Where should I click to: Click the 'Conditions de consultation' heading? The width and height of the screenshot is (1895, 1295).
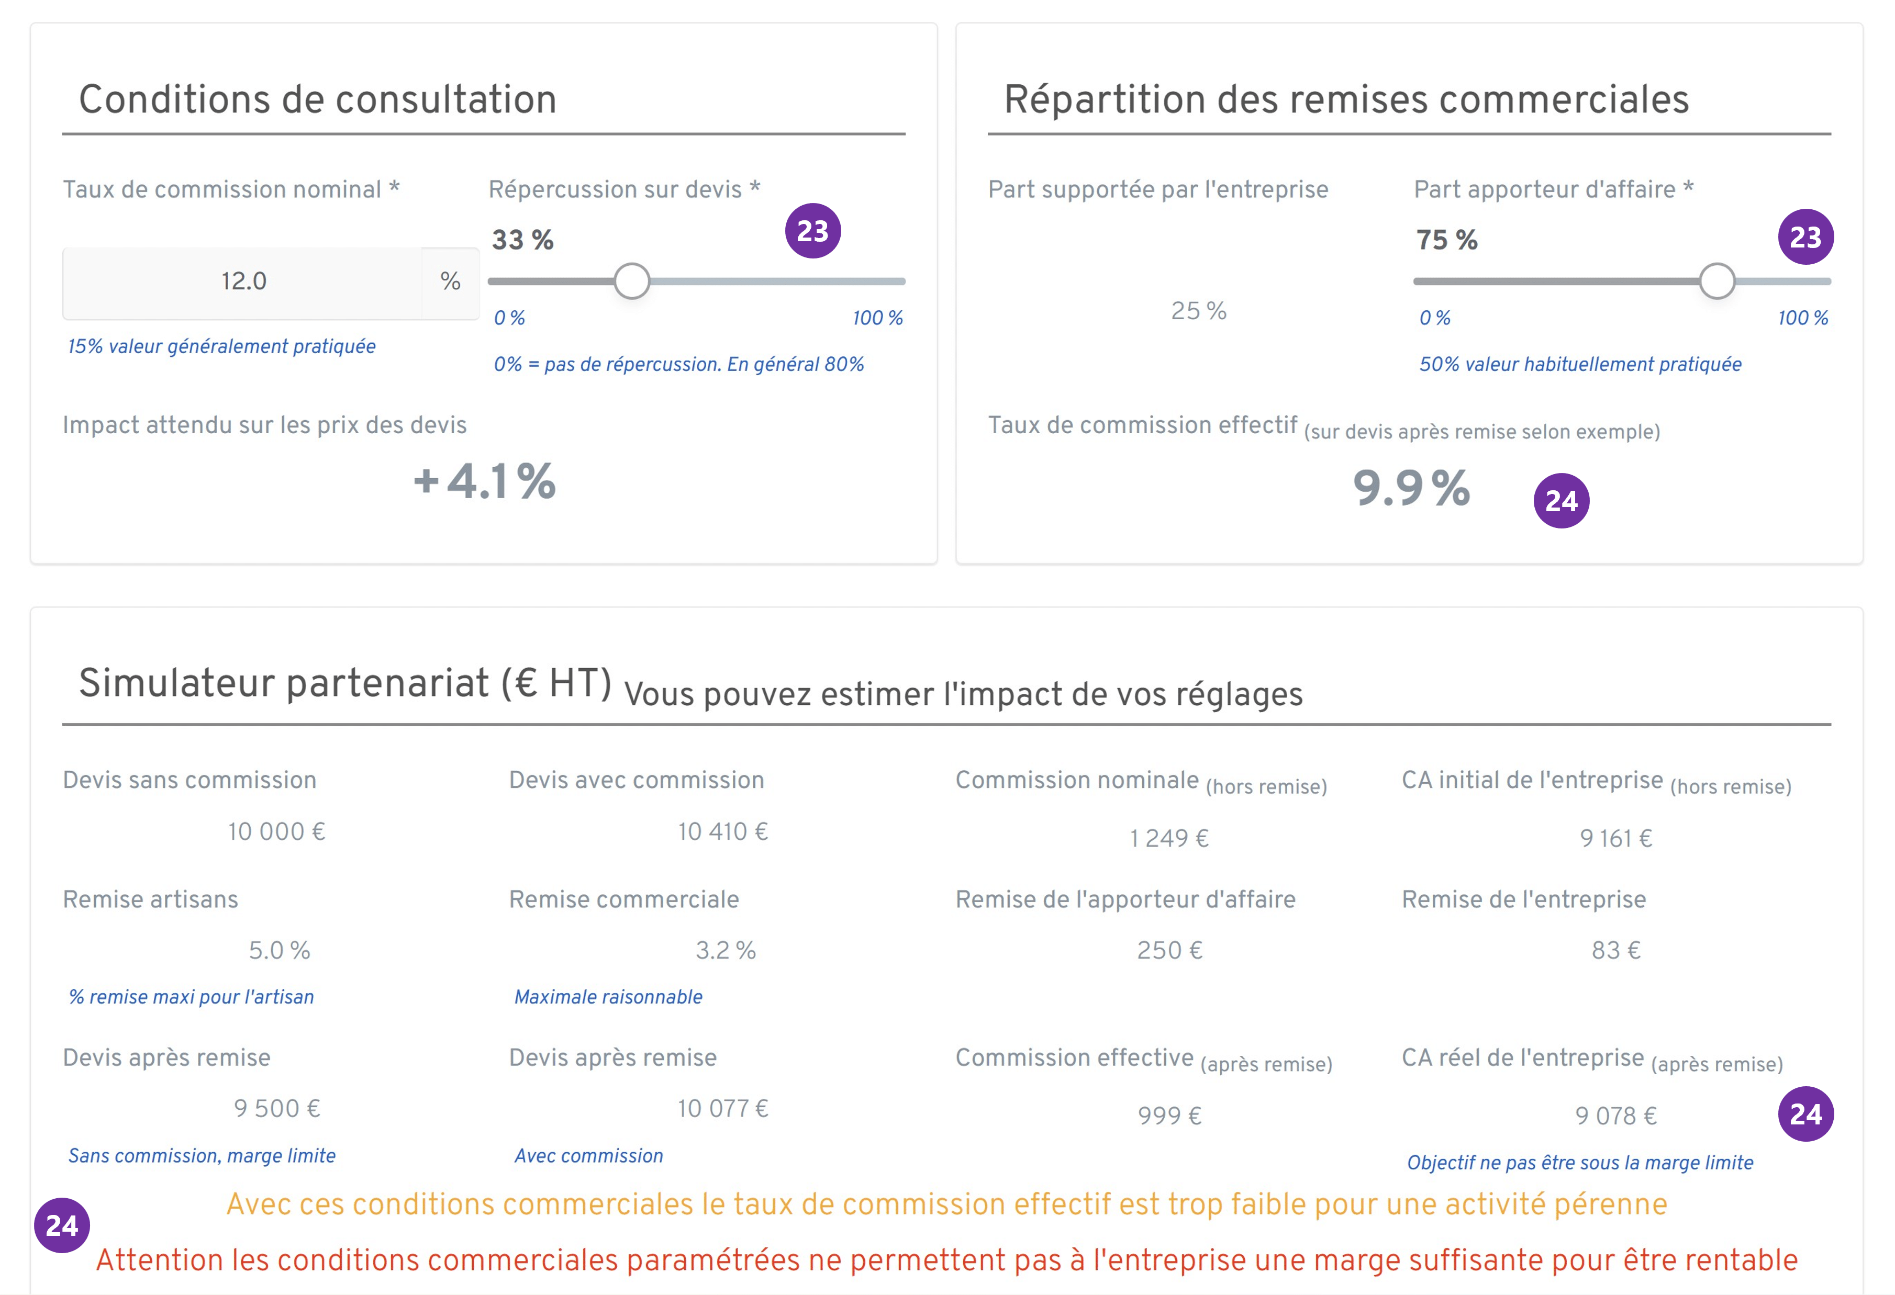(x=317, y=99)
